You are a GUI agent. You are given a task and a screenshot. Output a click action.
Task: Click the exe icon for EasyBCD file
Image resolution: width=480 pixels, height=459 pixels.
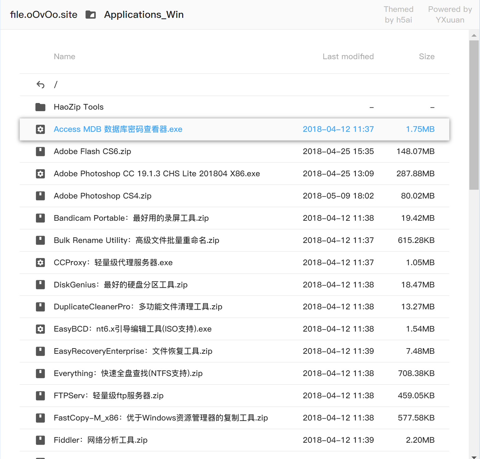(40, 329)
